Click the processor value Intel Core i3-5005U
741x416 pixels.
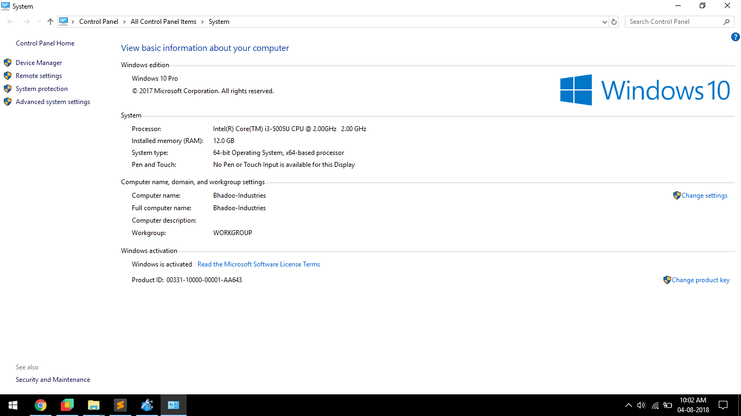[290, 129]
